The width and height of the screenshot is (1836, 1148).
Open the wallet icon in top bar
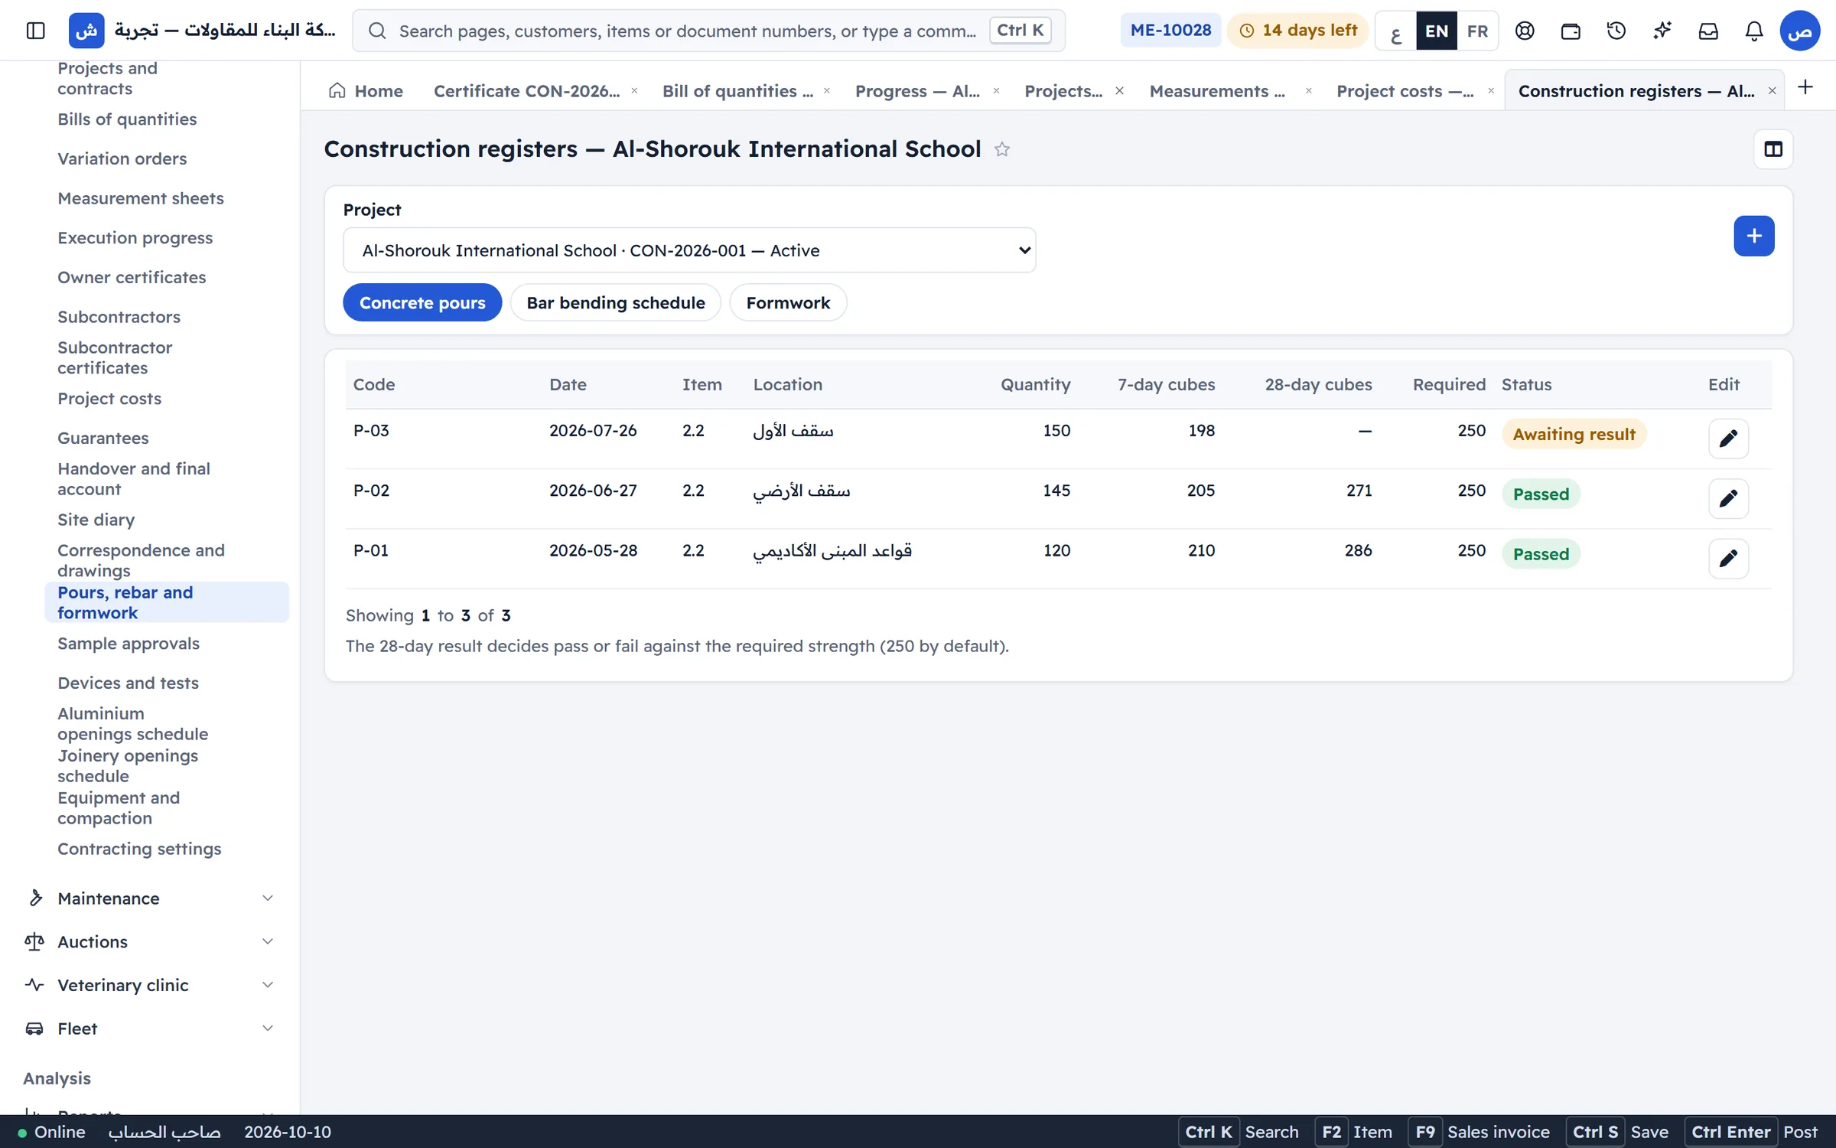[1571, 31]
